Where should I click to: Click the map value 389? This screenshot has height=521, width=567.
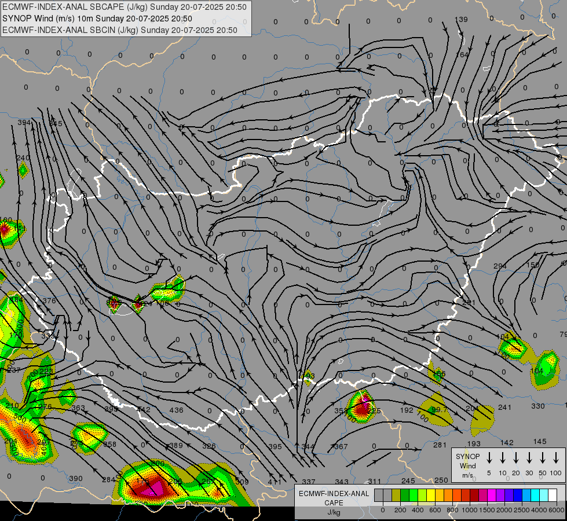click(176, 445)
